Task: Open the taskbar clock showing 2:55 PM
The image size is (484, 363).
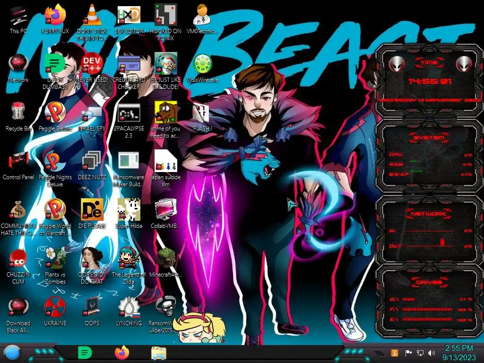Action: (x=459, y=353)
